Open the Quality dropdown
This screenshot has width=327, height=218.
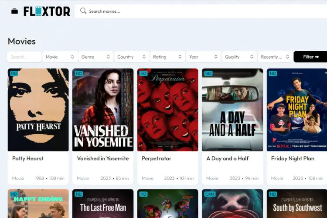[239, 57]
